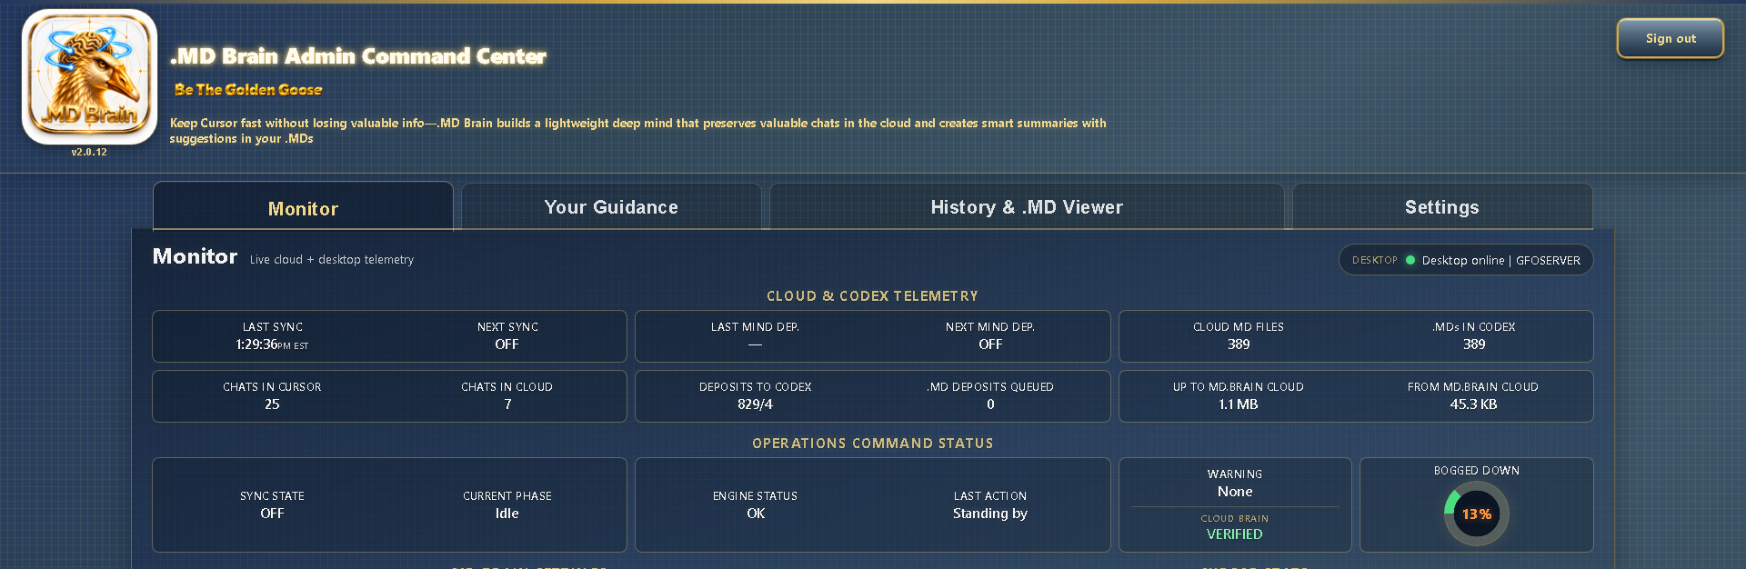Click the Sync State OFF value
The width and height of the screenshot is (1746, 569).
coord(272,514)
